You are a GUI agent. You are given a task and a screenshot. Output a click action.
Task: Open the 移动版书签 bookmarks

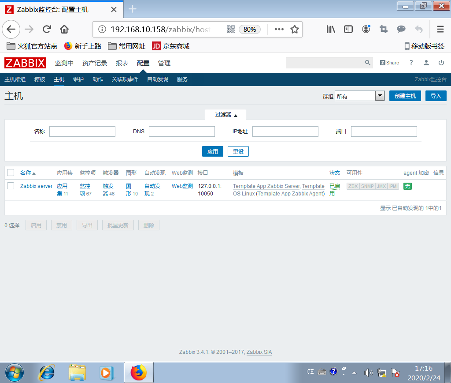425,46
